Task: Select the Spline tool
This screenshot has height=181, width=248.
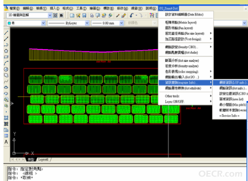Action: (x=6, y=81)
